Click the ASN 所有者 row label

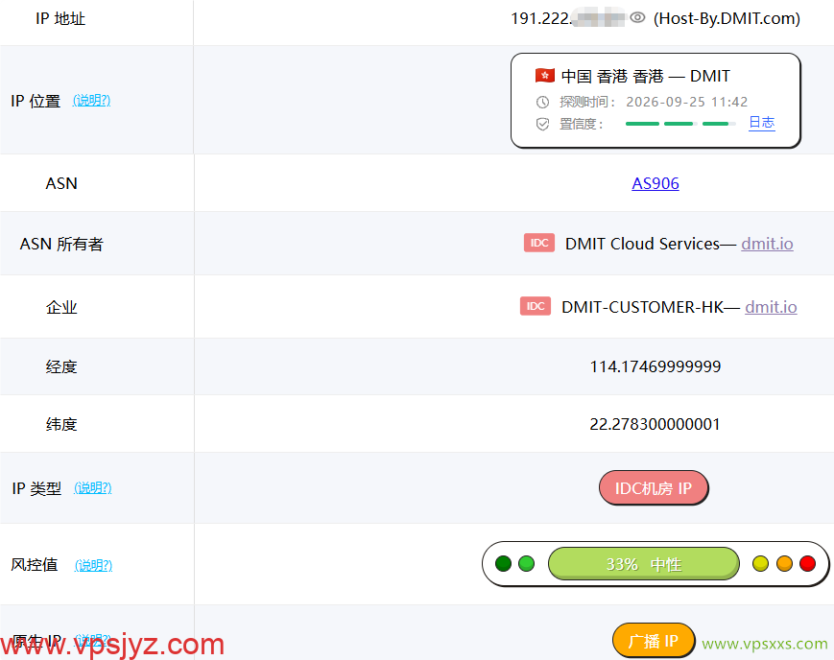tap(61, 244)
